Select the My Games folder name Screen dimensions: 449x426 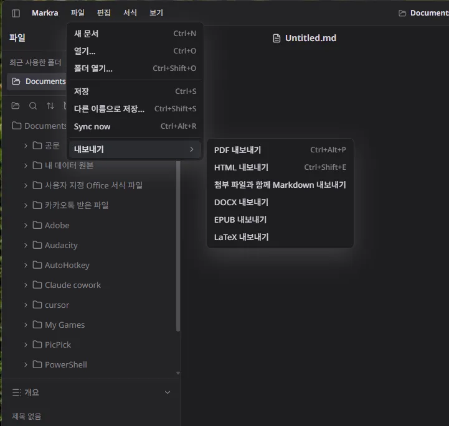pos(65,325)
